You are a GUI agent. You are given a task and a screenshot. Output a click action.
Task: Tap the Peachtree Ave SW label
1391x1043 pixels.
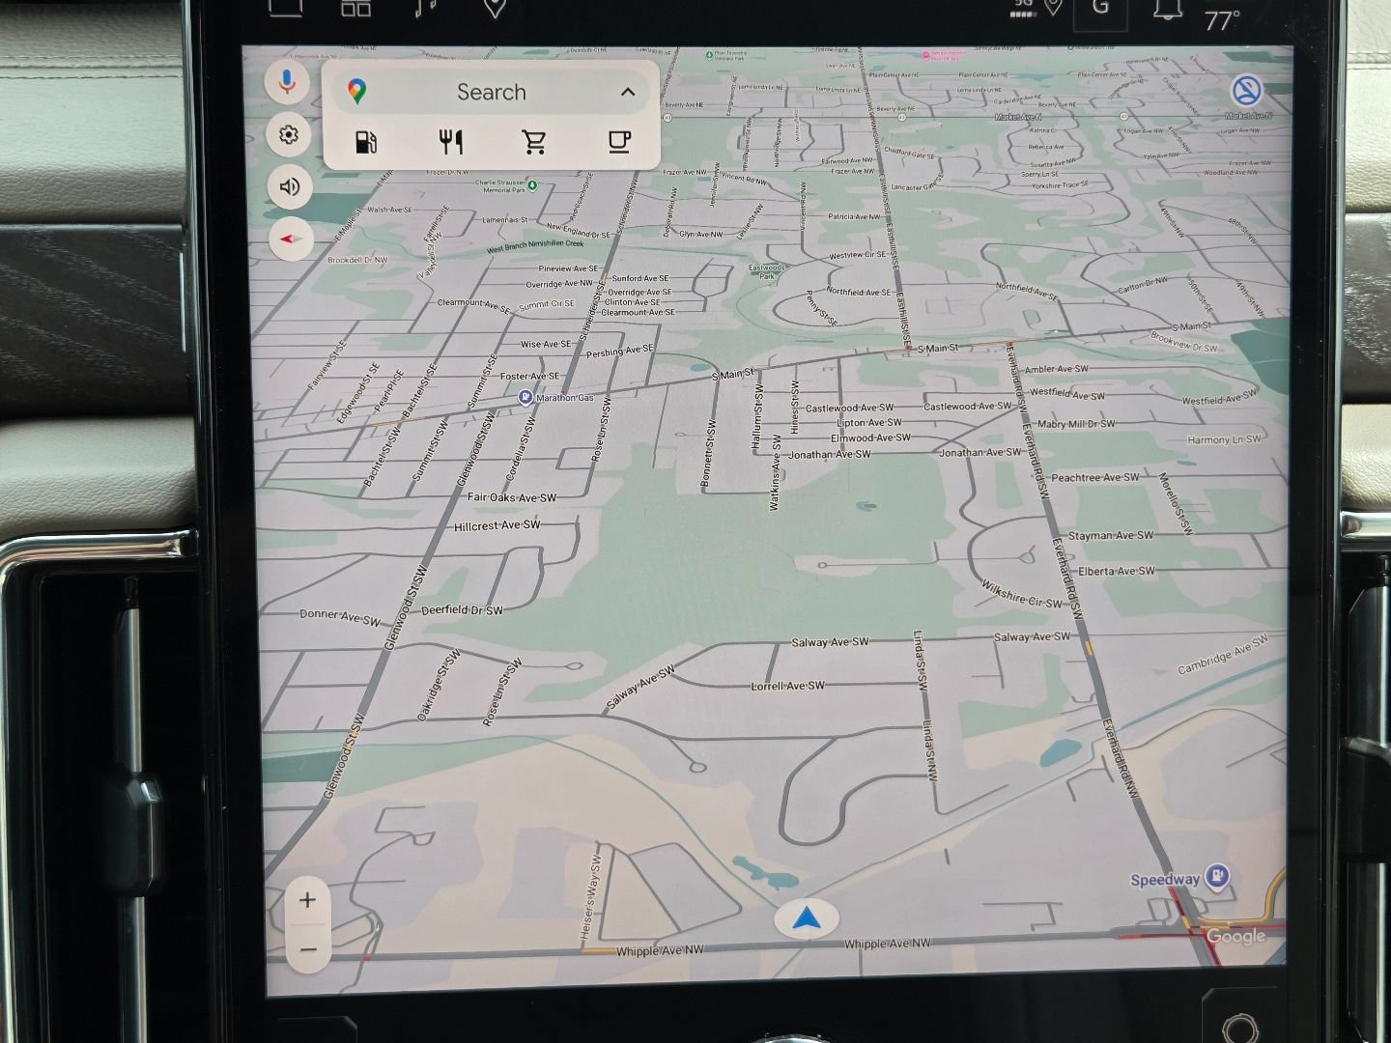(1095, 477)
